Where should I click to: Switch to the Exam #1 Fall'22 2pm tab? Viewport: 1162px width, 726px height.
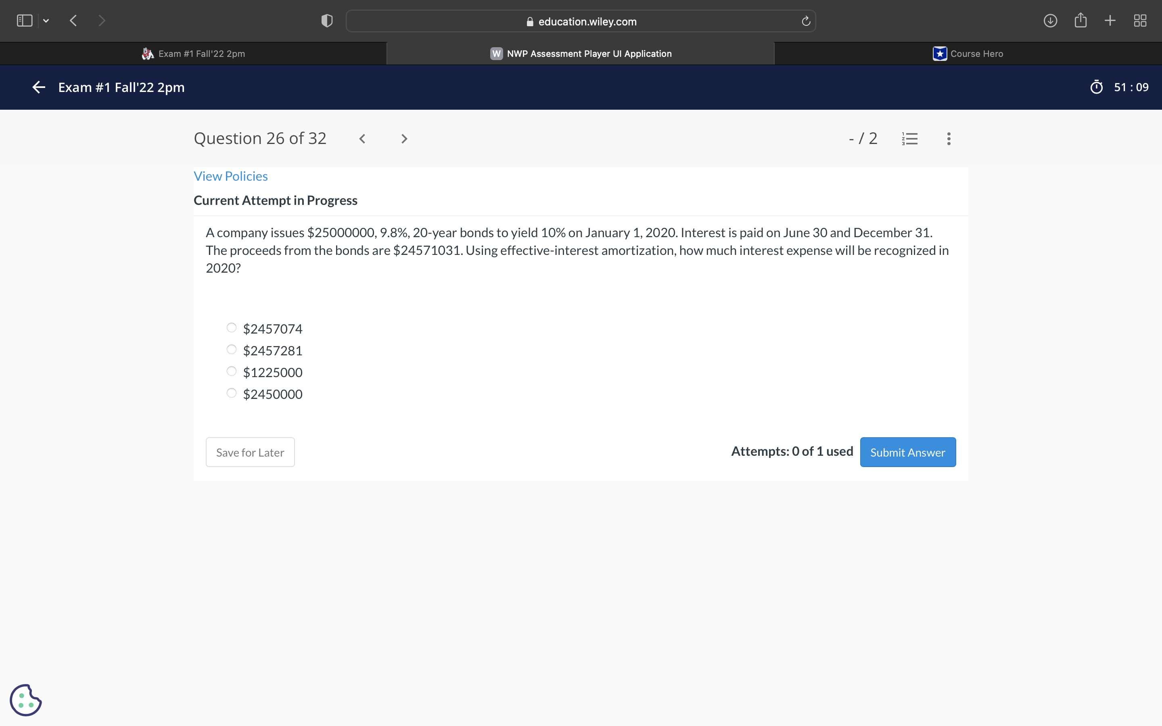tap(194, 53)
